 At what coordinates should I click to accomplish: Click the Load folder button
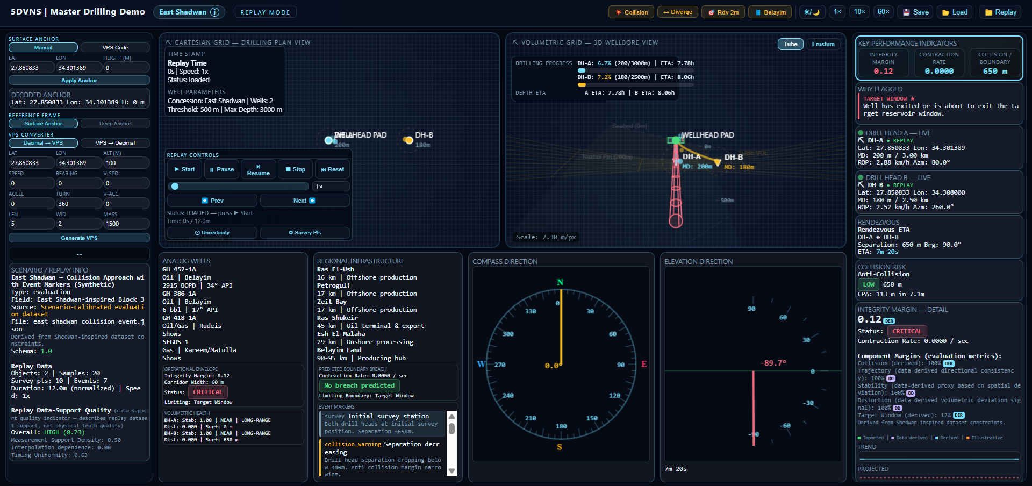click(955, 12)
